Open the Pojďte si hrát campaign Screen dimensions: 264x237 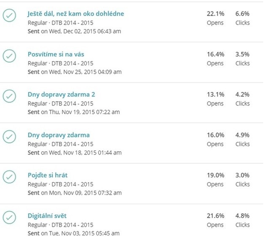pyautogui.click(x=48, y=175)
